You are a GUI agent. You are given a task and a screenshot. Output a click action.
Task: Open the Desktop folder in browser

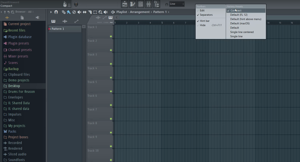pyautogui.click(x=24, y=86)
